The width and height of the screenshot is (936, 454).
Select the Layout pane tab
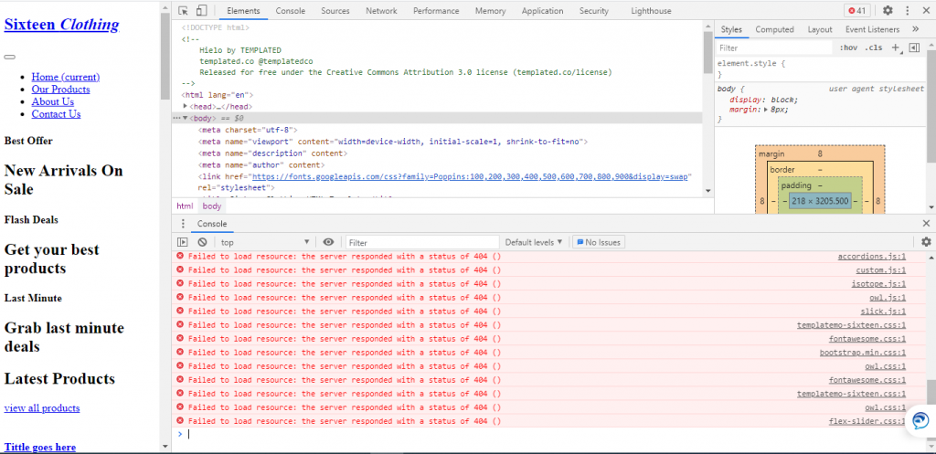pyautogui.click(x=820, y=29)
